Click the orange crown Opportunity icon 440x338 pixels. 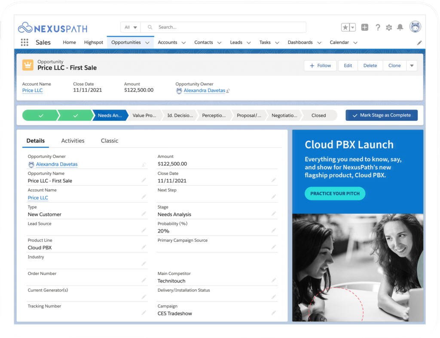pyautogui.click(x=28, y=65)
